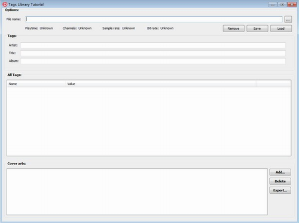Add a cover art with Add... button
Viewport: 299px width, 223px height.
[x=280, y=172]
